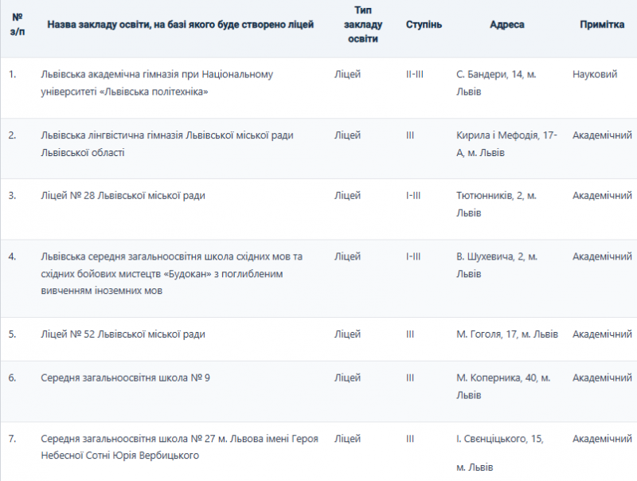
Task: Click the 'Тютюнників, 2, м. Львів' address
Action: pyautogui.click(x=498, y=204)
